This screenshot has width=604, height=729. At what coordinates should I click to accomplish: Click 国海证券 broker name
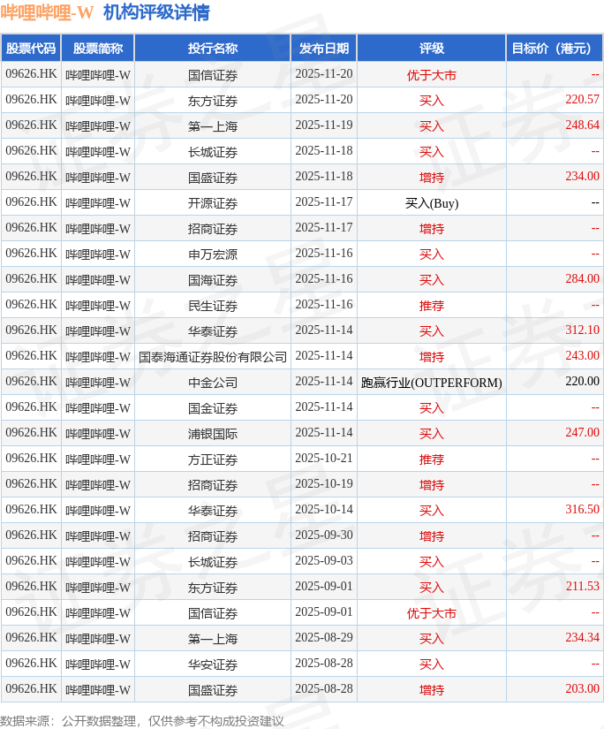(x=213, y=279)
